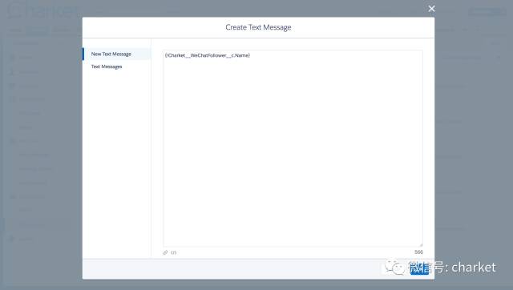
Task: Click the text area corner resize handle
Action: (x=421, y=244)
